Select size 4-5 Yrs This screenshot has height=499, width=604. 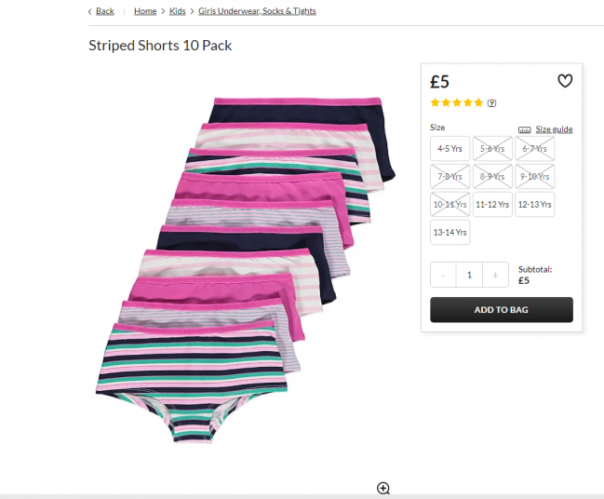pyautogui.click(x=450, y=148)
